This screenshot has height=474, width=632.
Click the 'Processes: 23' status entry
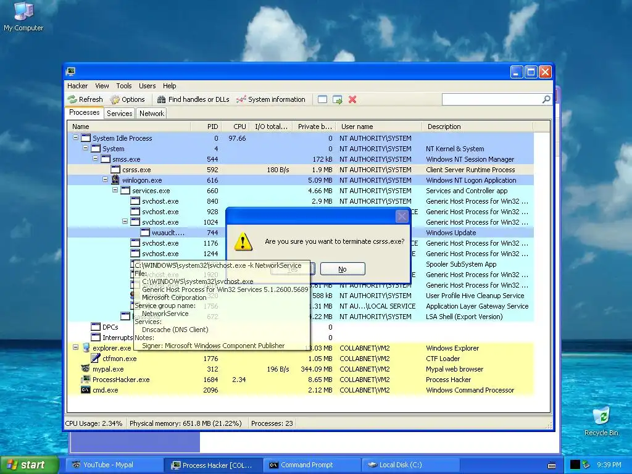272,423
